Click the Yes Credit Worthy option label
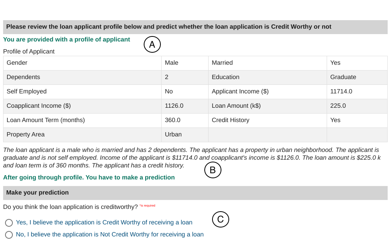Viewport: 390px width, 243px height. [104, 222]
